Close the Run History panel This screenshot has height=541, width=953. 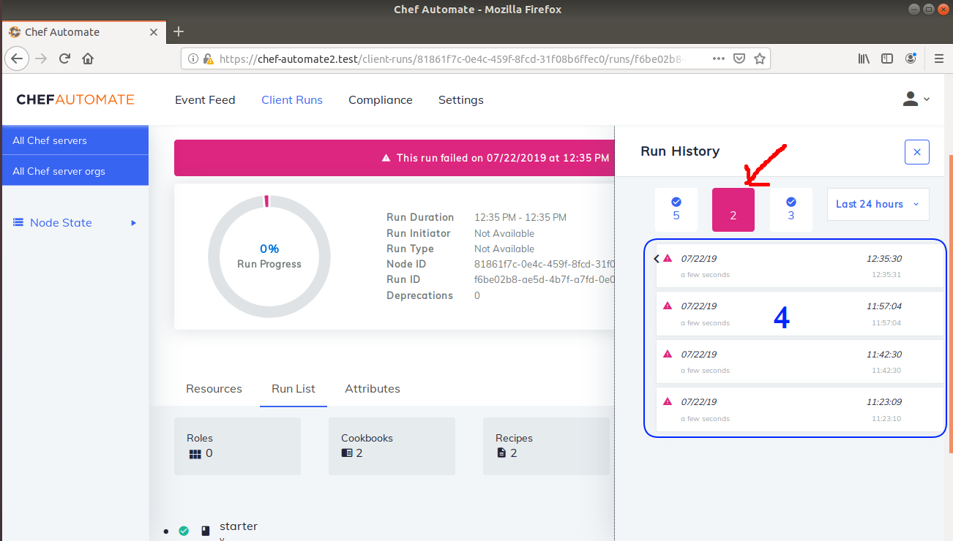916,151
